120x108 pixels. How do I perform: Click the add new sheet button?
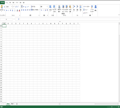(x=17, y=104)
